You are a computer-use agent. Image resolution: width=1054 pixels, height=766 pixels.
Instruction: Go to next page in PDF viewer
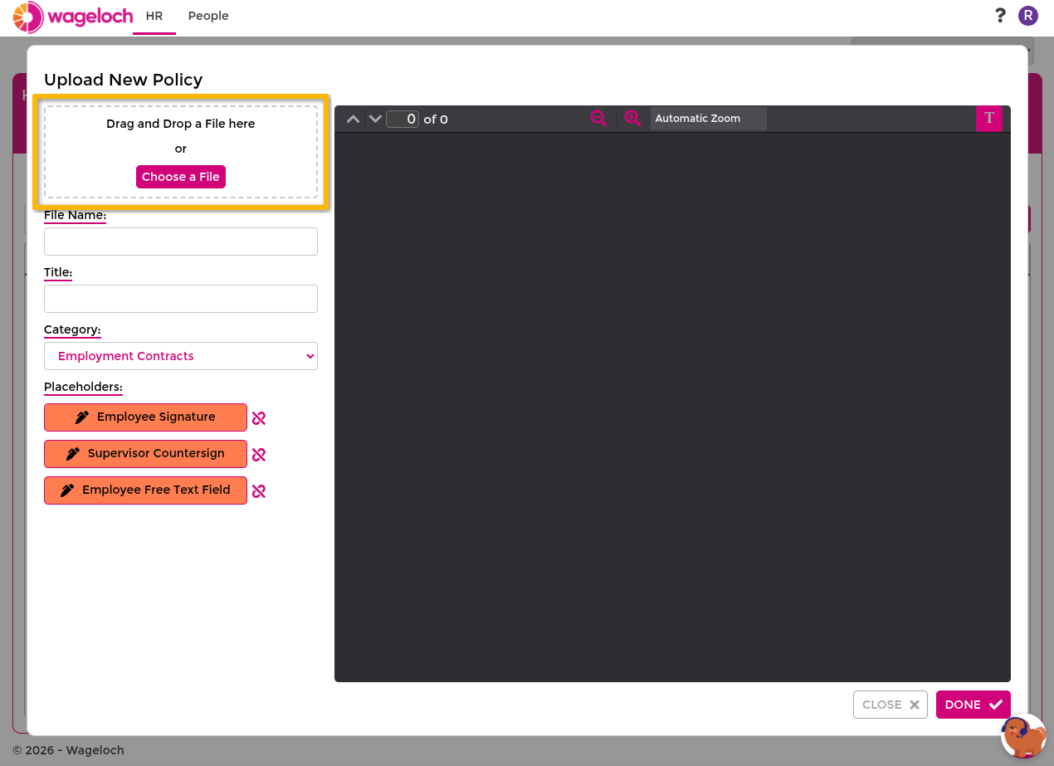[x=375, y=119]
